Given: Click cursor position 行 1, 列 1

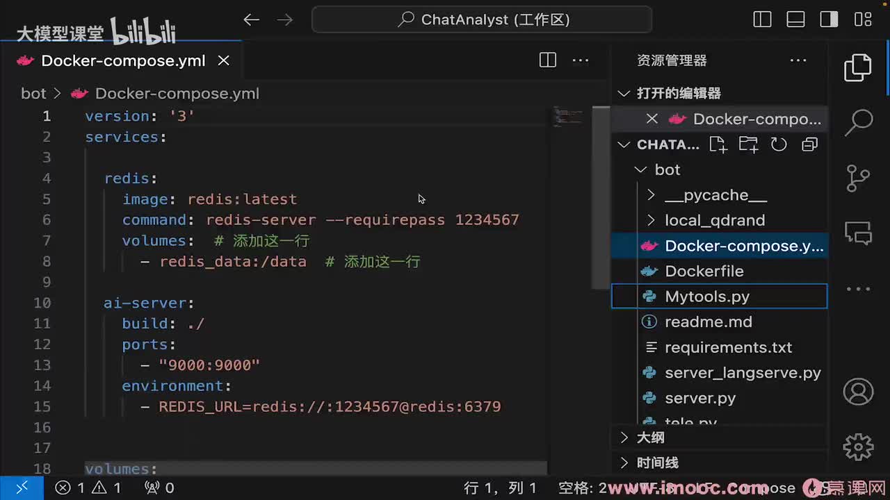Looking at the screenshot, I should click(x=500, y=488).
